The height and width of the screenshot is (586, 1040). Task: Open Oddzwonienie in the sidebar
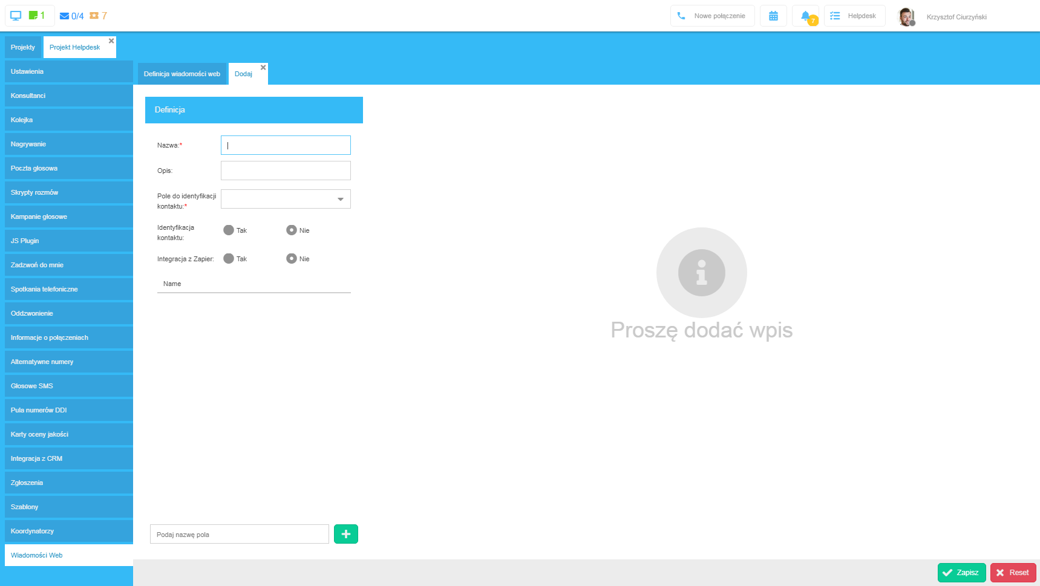coord(69,313)
